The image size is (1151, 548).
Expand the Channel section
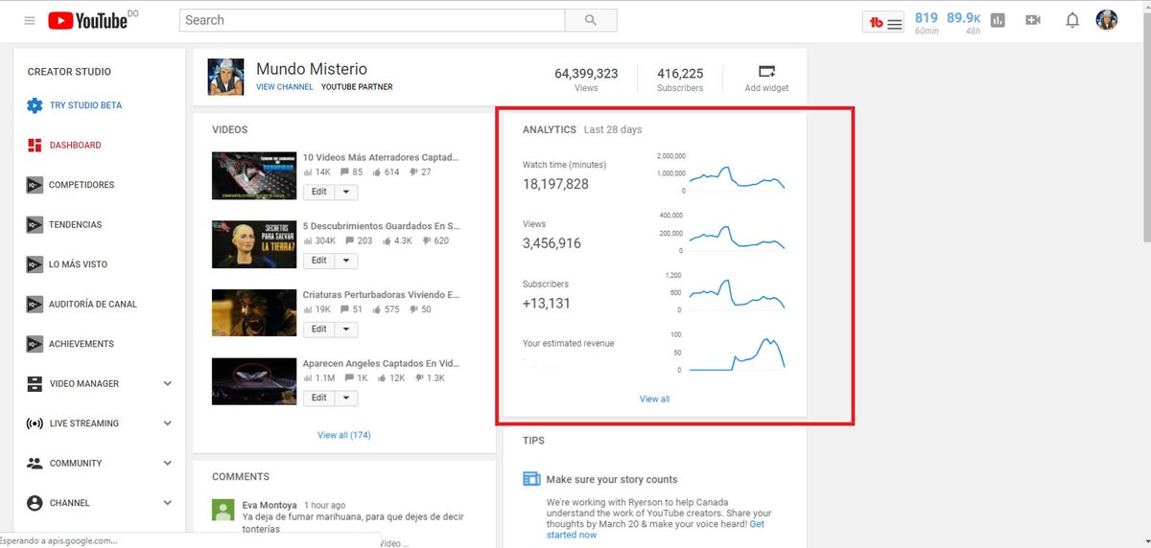(x=167, y=503)
